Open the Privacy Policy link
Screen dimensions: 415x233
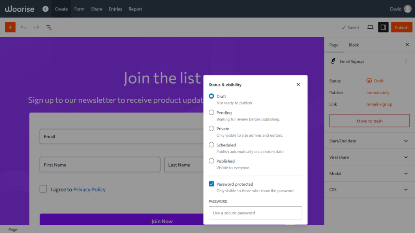pyautogui.click(x=89, y=189)
